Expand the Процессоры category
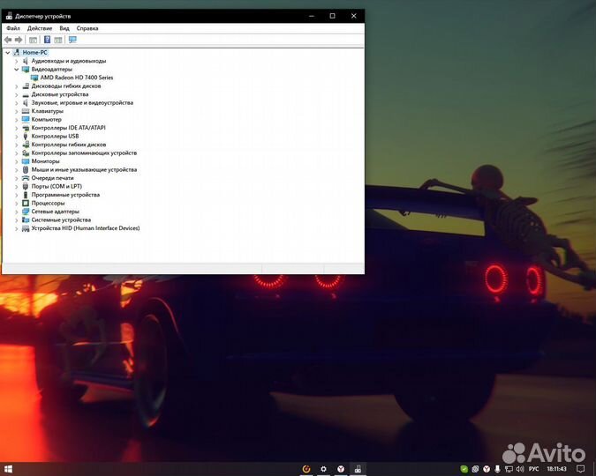 click(x=17, y=203)
